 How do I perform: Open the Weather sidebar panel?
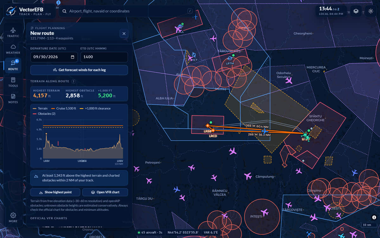click(13, 49)
